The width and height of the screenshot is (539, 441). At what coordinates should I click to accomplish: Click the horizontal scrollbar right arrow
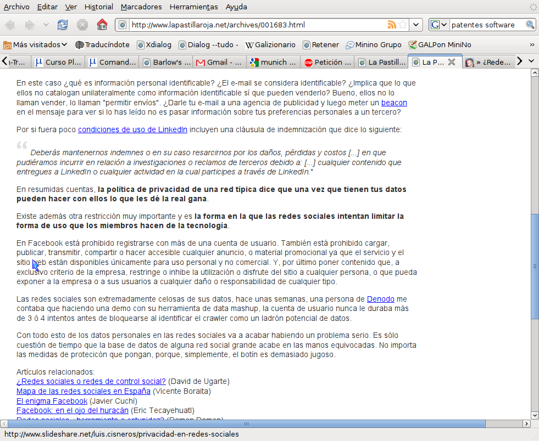tap(526, 423)
